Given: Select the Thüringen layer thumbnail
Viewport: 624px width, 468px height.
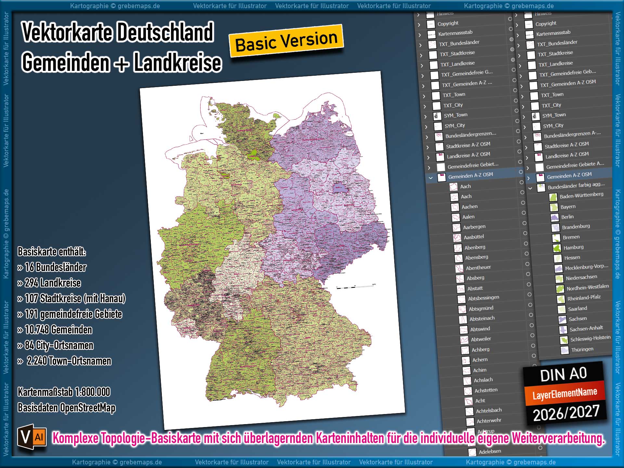Looking at the screenshot, I should click(565, 350).
